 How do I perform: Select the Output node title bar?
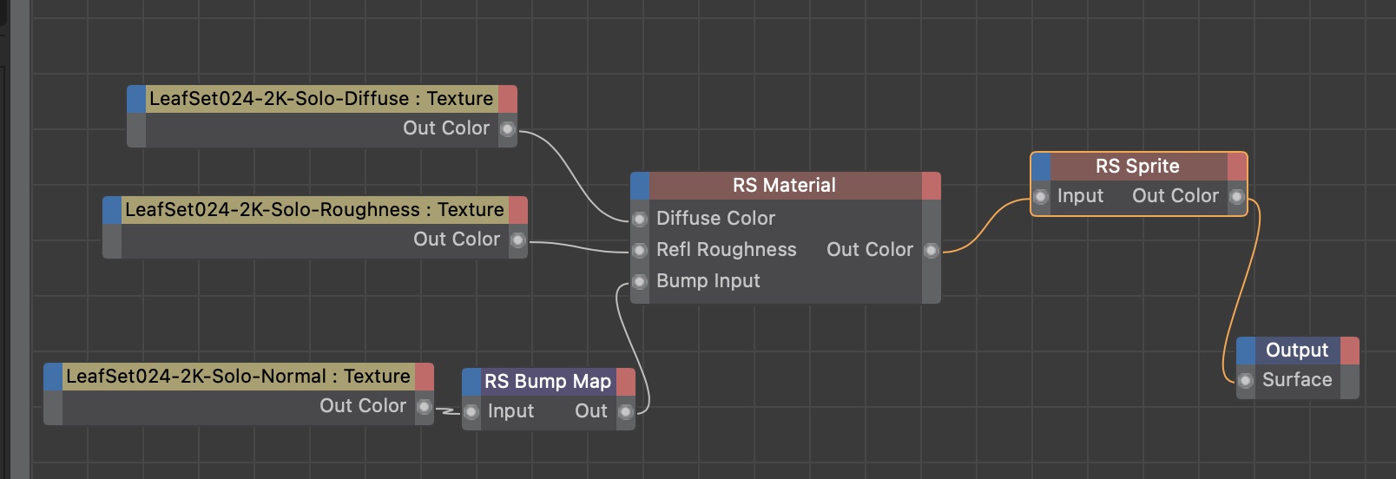pos(1296,351)
